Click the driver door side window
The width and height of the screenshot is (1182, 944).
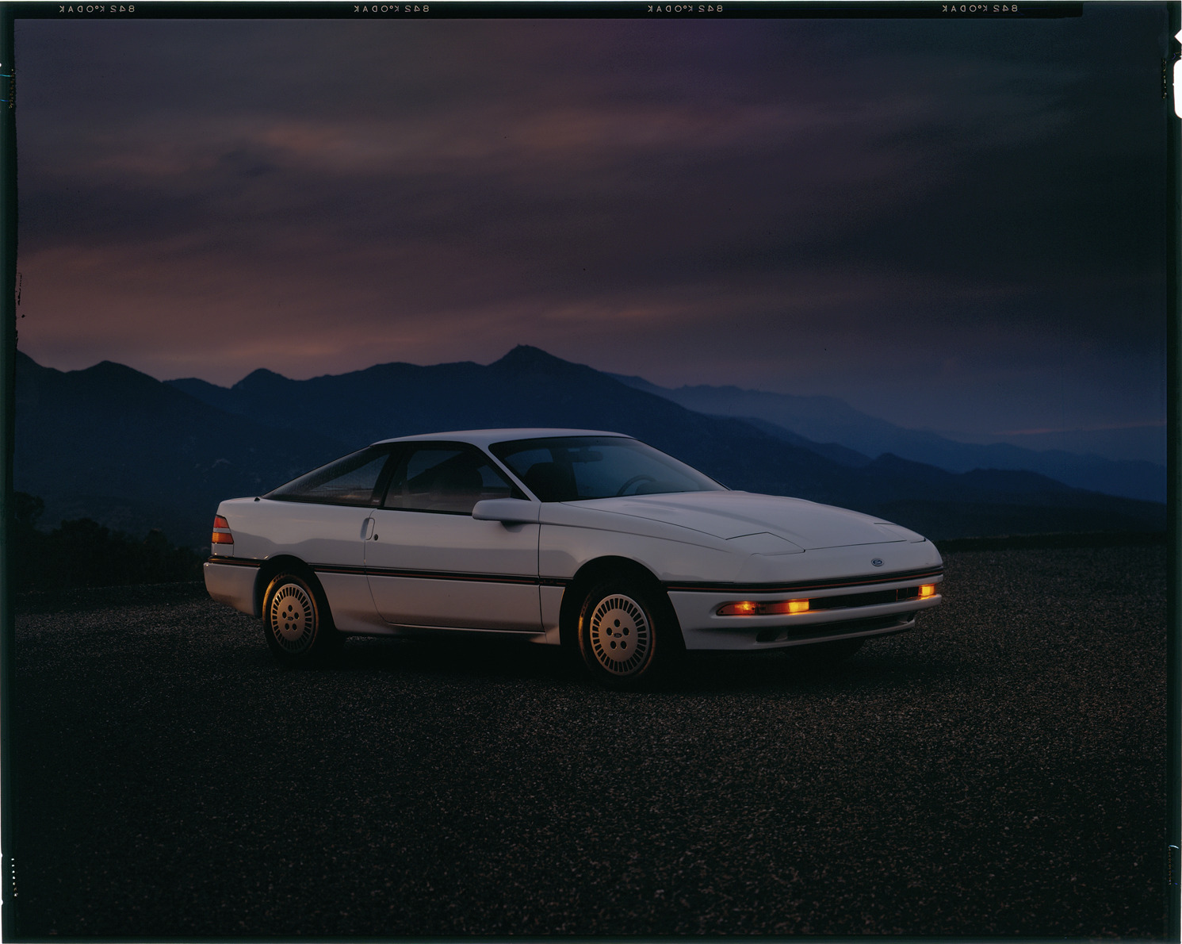[444, 480]
